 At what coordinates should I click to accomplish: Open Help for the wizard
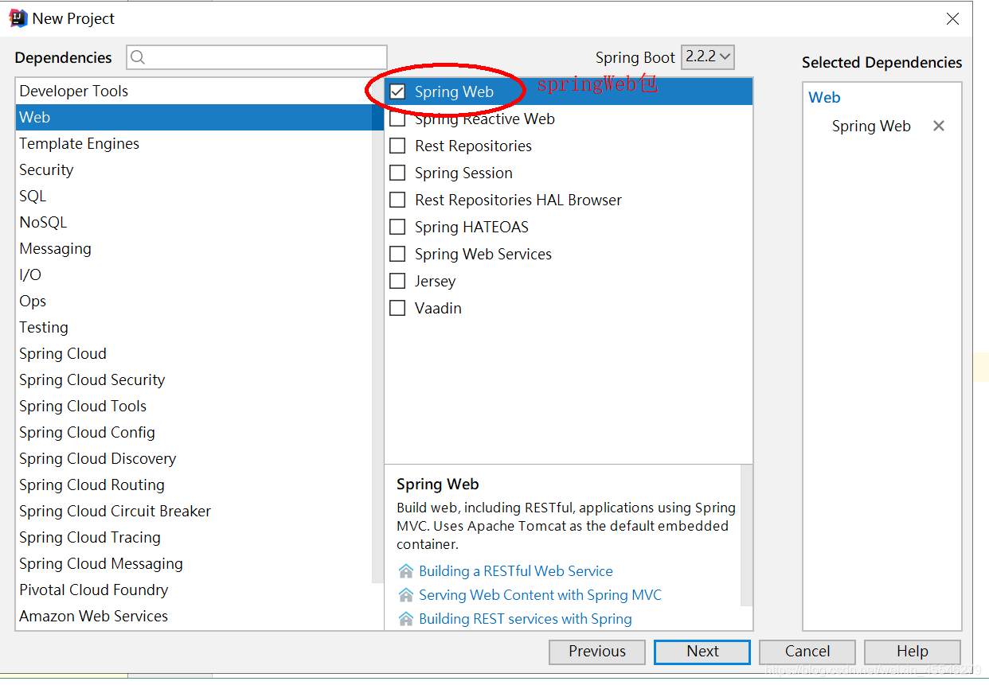(x=913, y=652)
